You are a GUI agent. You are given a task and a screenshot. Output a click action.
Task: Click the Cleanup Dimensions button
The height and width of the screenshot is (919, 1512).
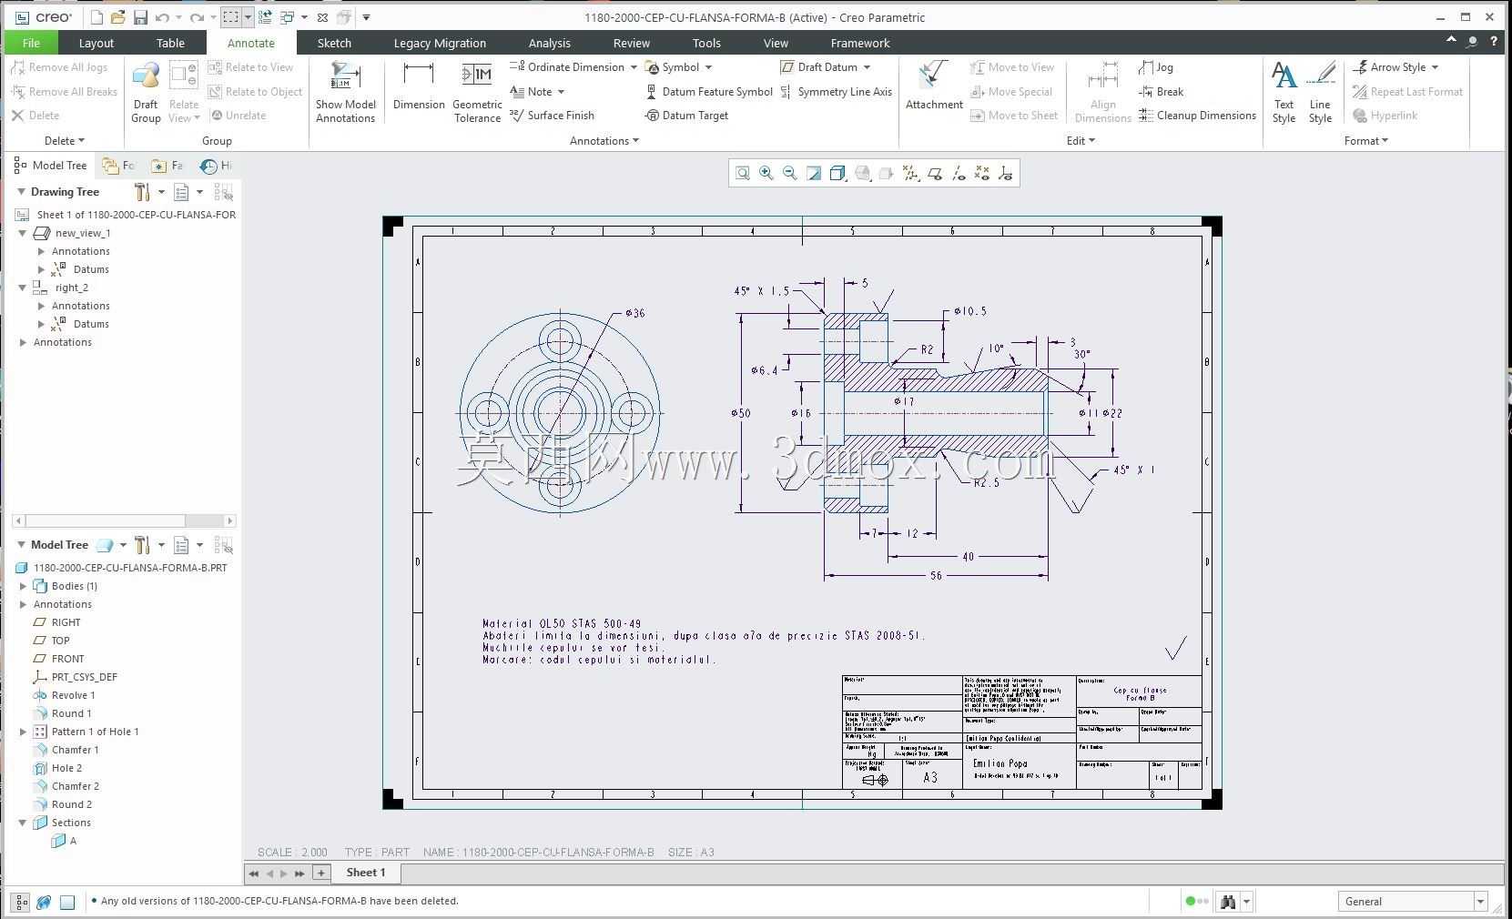1197,116
